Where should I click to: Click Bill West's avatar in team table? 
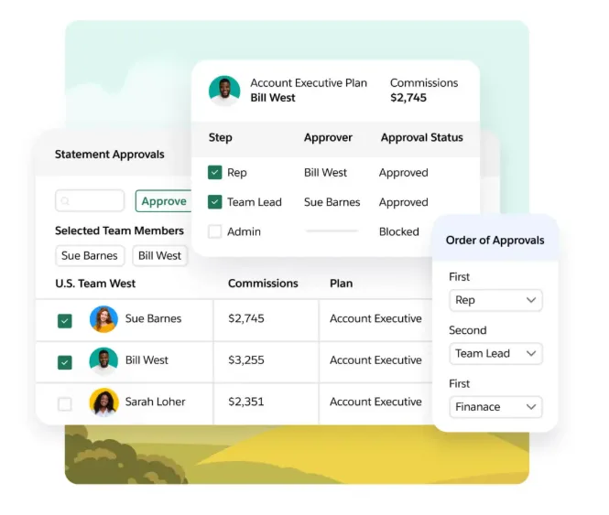103,361
